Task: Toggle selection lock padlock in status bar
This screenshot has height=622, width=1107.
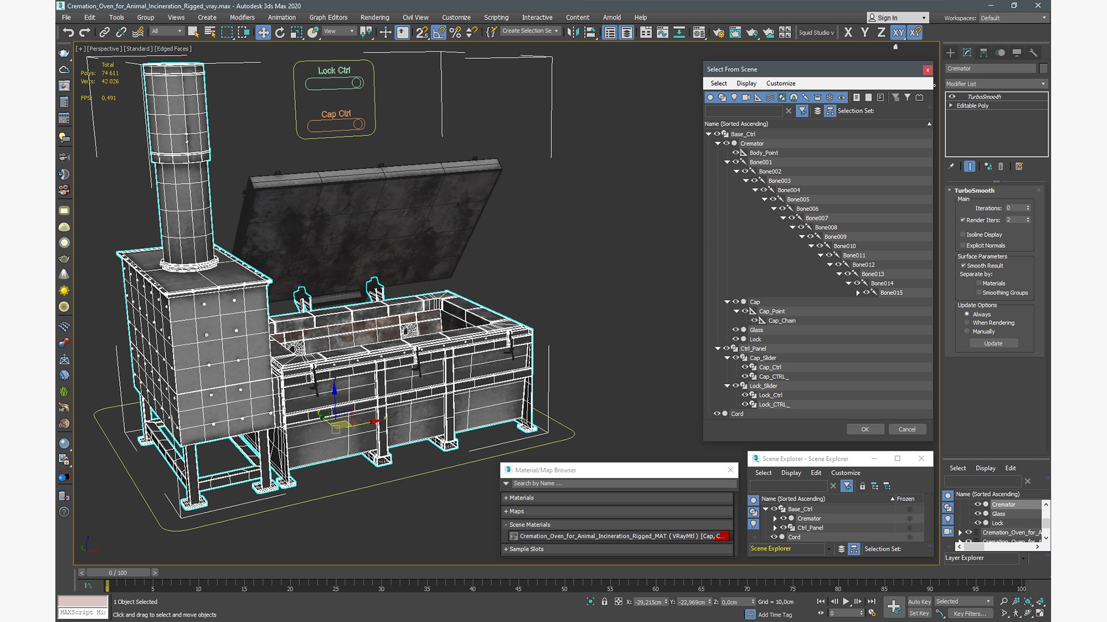Action: pos(604,601)
